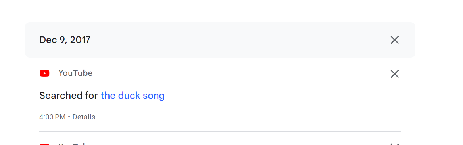Select the YouTube play-button logo

tap(44, 73)
